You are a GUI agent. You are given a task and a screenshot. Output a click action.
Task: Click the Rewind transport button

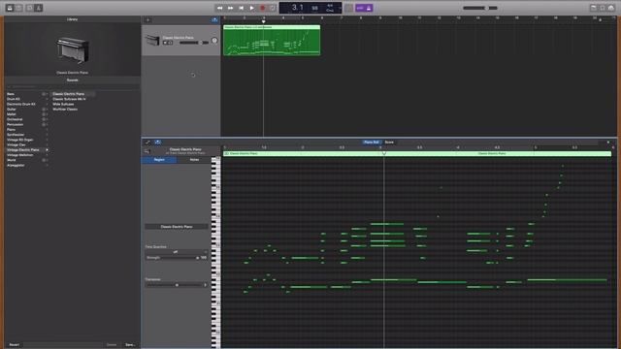(x=220, y=8)
